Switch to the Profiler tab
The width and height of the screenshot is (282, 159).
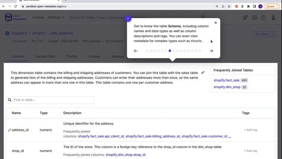pyautogui.click(x=71, y=56)
